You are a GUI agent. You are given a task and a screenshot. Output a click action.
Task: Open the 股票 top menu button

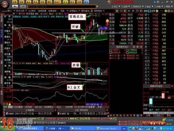point(15,2)
